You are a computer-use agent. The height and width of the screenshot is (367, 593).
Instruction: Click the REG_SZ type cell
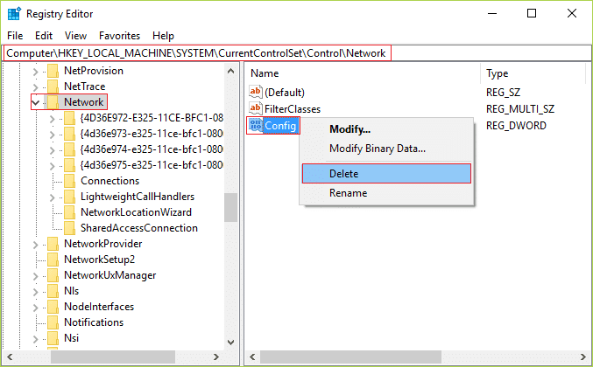[x=503, y=93]
